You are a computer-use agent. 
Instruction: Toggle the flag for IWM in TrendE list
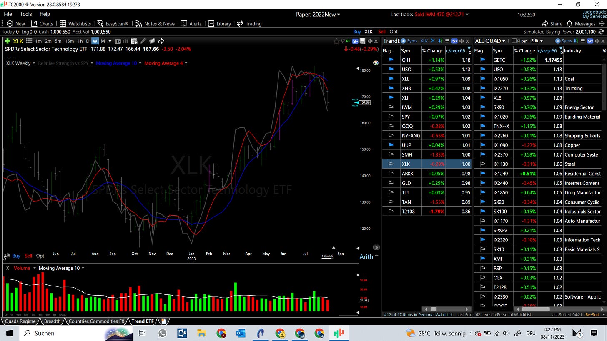point(391,107)
